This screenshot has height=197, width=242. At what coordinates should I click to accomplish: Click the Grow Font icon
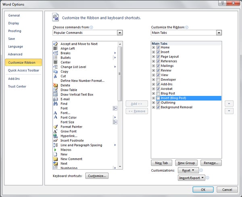pyautogui.click(x=55, y=131)
